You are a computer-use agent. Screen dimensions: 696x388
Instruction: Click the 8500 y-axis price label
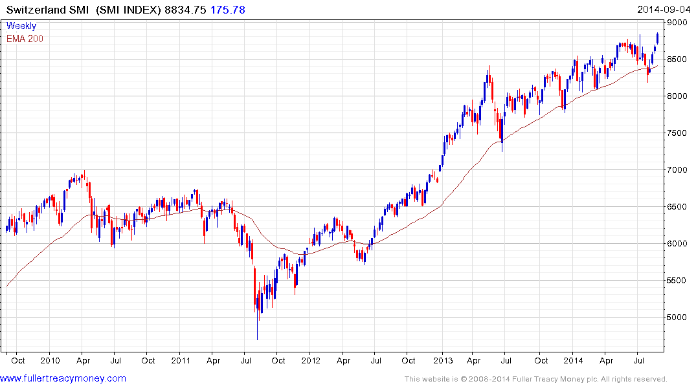(677, 59)
